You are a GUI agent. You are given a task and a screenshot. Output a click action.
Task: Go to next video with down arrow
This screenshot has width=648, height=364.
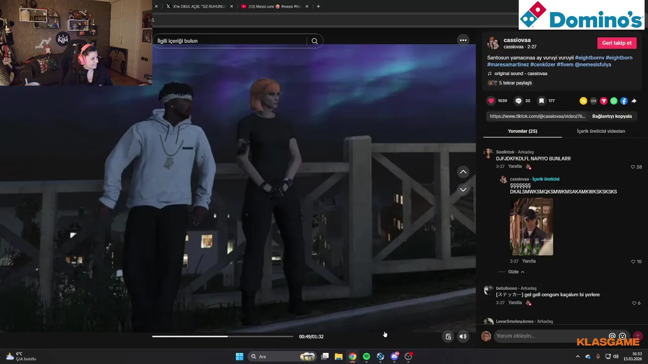463,190
